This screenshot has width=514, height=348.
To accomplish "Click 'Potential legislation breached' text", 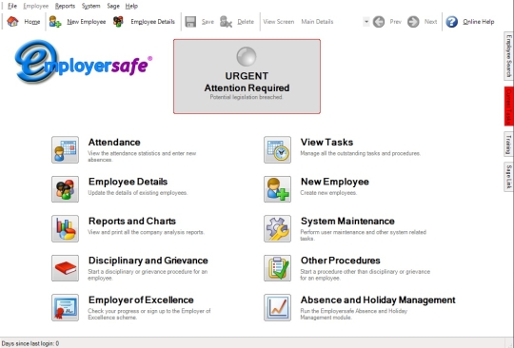I will coord(247,97).
